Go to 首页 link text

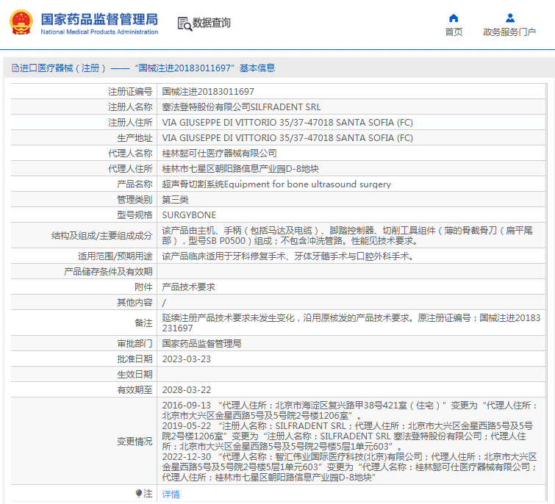tap(454, 32)
